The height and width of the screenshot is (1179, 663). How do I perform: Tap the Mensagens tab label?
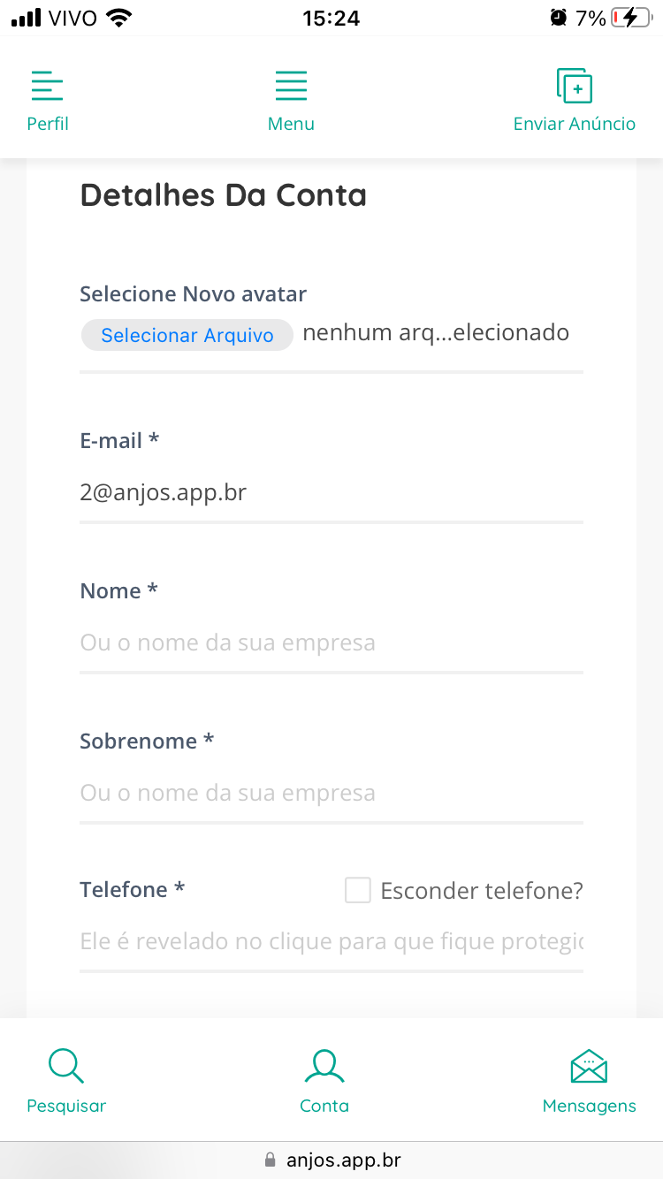tap(589, 1106)
